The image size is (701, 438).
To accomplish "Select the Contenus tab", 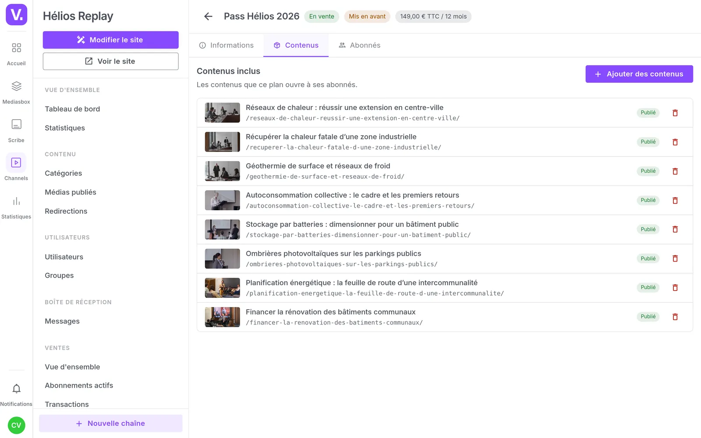I will tap(296, 45).
